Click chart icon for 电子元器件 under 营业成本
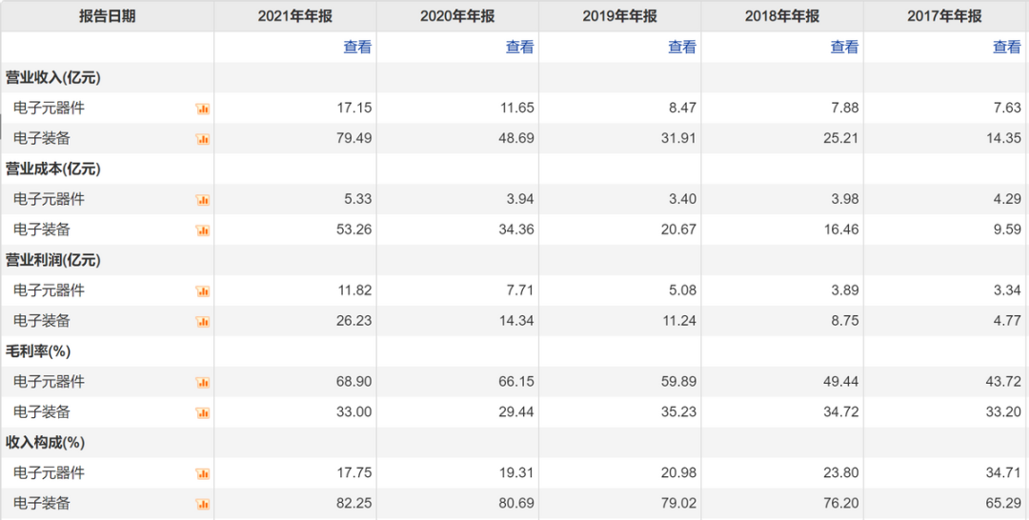The width and height of the screenshot is (1029, 520). tap(203, 200)
